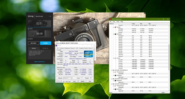Screen dimensions: 185x99
Task: Click WD1002FAEX Temperatures thermometer icon
Action: point(115,72)
